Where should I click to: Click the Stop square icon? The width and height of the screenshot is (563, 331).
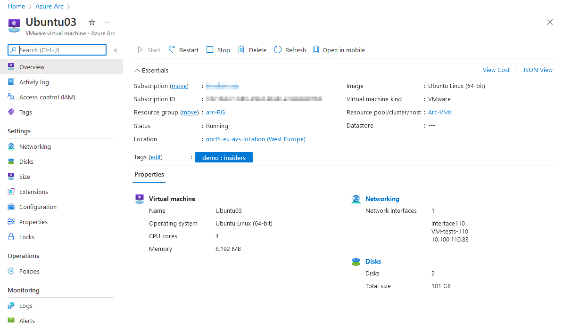210,49
